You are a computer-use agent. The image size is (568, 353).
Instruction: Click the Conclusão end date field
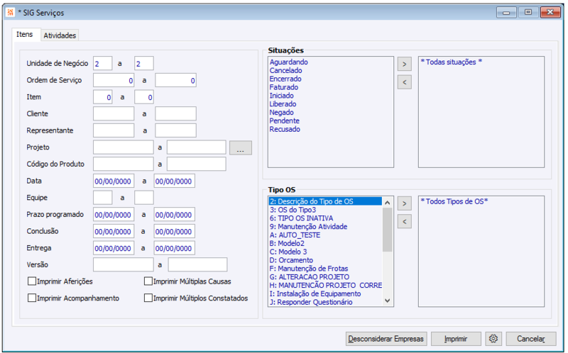[x=174, y=231]
